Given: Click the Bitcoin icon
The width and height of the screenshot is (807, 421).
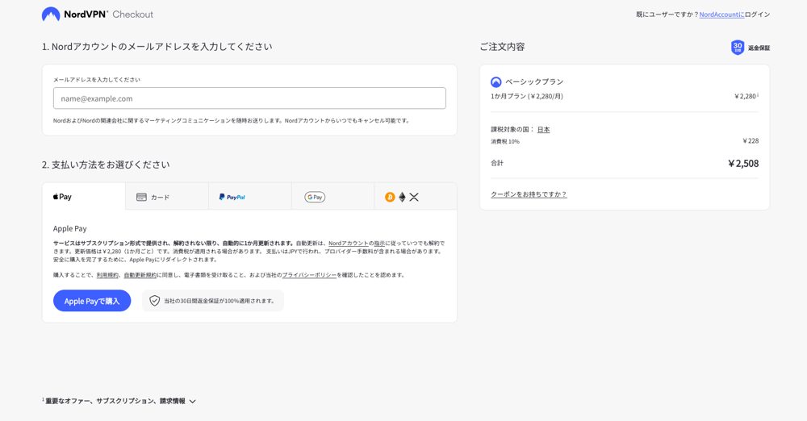Looking at the screenshot, I should [x=390, y=197].
